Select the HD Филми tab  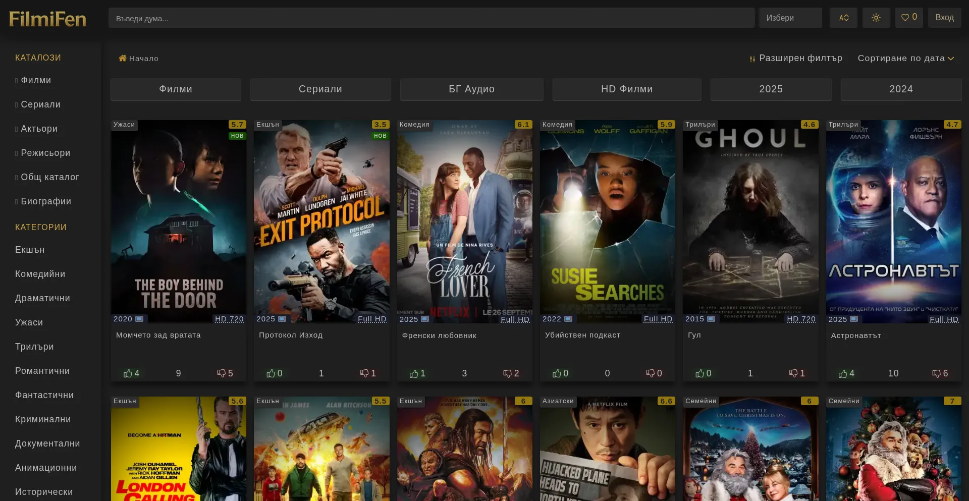click(x=626, y=89)
